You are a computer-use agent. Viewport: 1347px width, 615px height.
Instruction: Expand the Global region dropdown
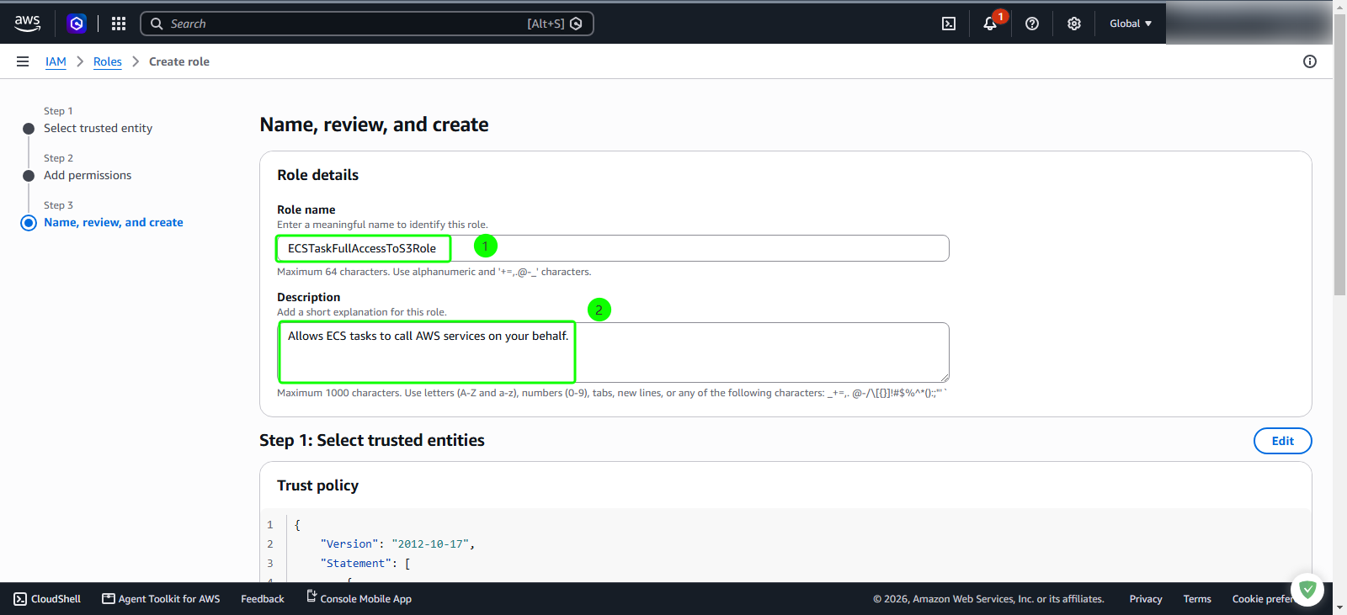coord(1131,24)
